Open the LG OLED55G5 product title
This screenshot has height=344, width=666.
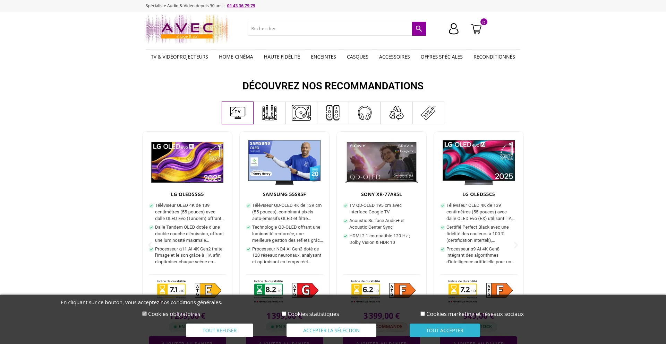pyautogui.click(x=187, y=194)
